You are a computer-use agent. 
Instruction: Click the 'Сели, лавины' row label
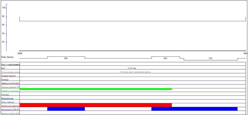coord(7,102)
